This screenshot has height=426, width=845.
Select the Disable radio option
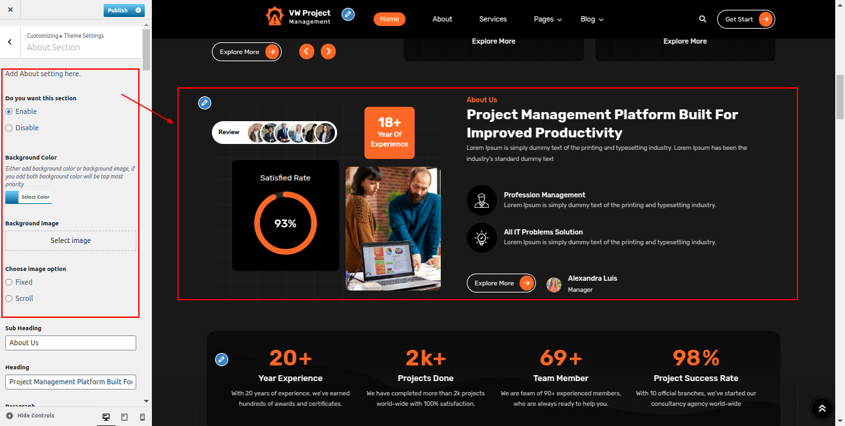click(9, 128)
